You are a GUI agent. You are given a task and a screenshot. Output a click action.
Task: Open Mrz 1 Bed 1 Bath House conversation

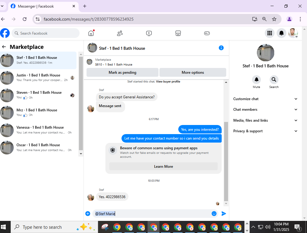tap(38, 113)
